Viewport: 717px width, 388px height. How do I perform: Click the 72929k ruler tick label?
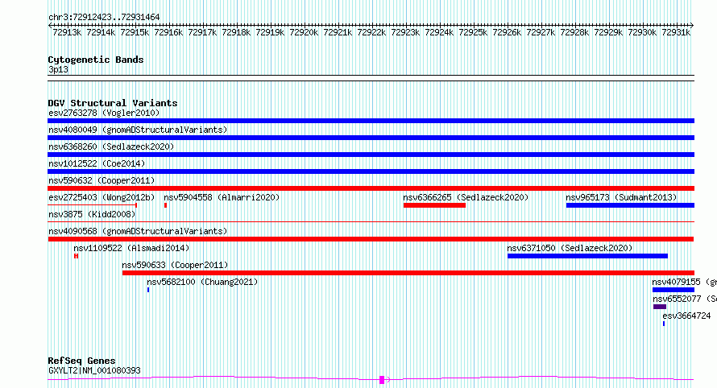point(608,32)
